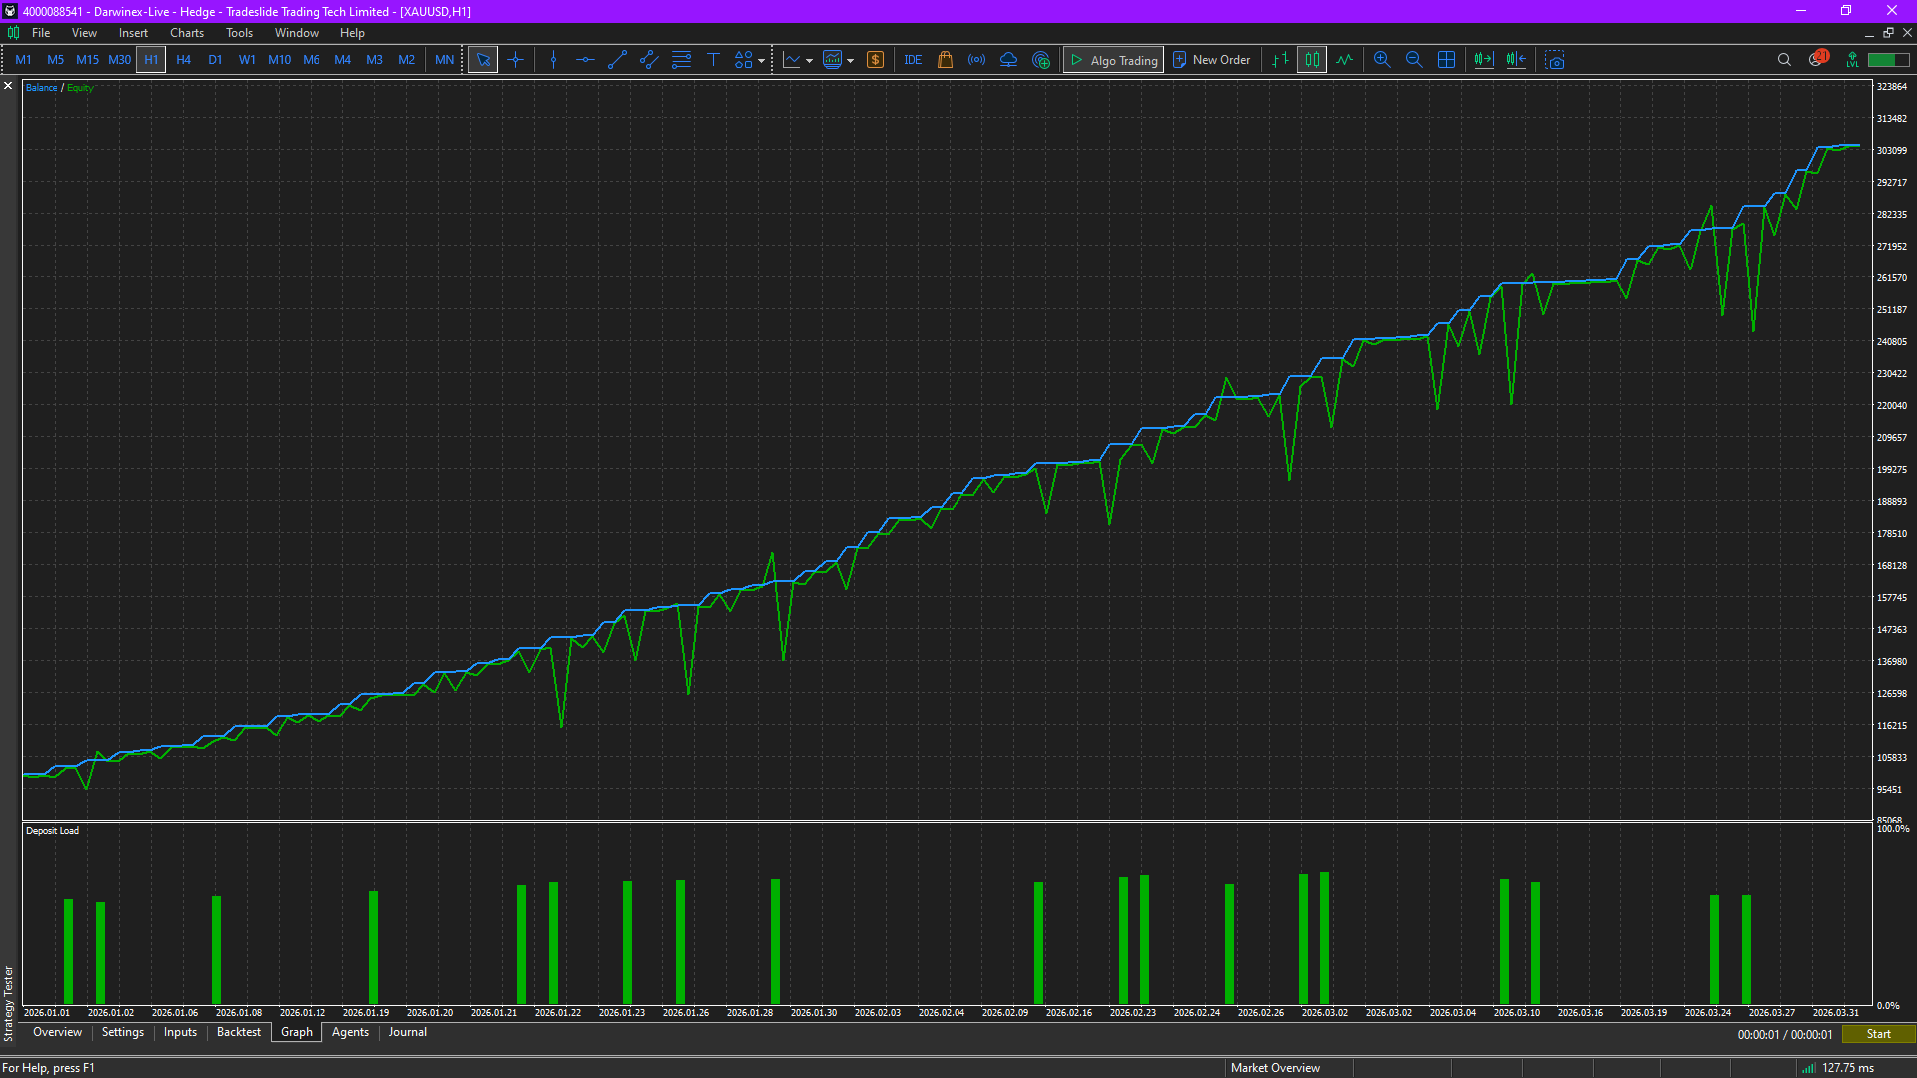Open the Market shopping bag icon
This screenshot has width=1917, height=1078.
[x=945, y=60]
